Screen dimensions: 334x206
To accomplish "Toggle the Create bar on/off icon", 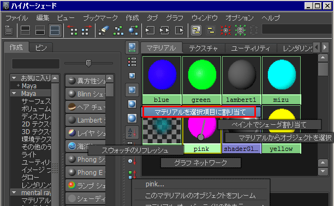I will [9, 31].
